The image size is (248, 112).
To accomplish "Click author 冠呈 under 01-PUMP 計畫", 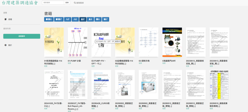I will coord(69,63).
